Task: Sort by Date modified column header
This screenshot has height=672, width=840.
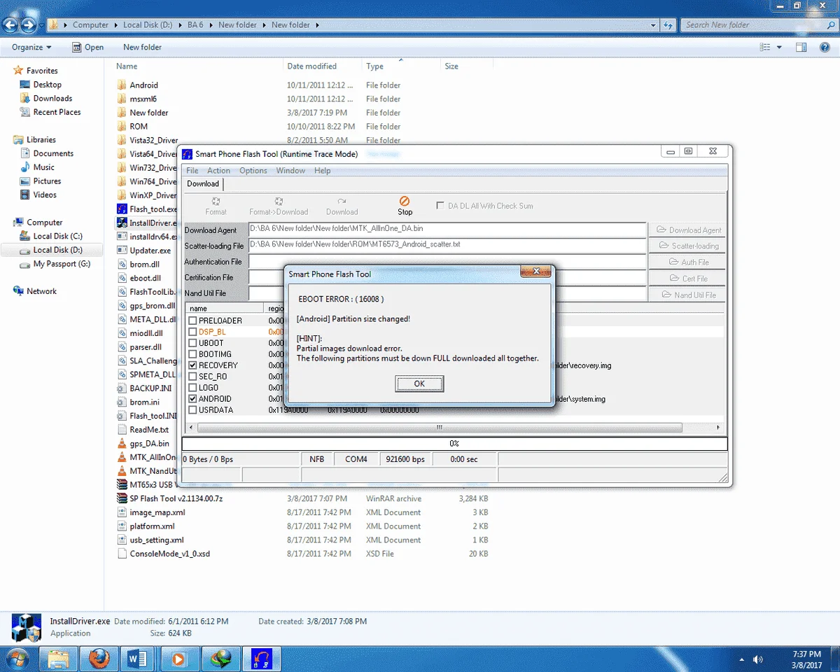Action: [x=311, y=66]
